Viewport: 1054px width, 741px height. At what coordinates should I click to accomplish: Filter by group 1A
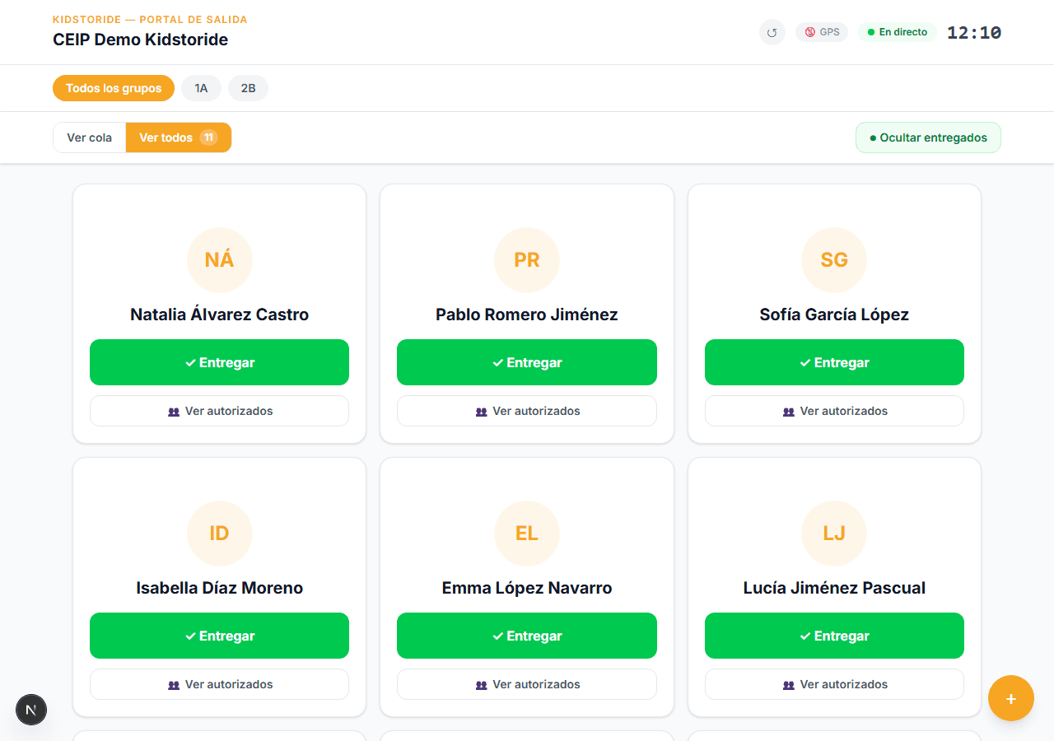coord(201,88)
